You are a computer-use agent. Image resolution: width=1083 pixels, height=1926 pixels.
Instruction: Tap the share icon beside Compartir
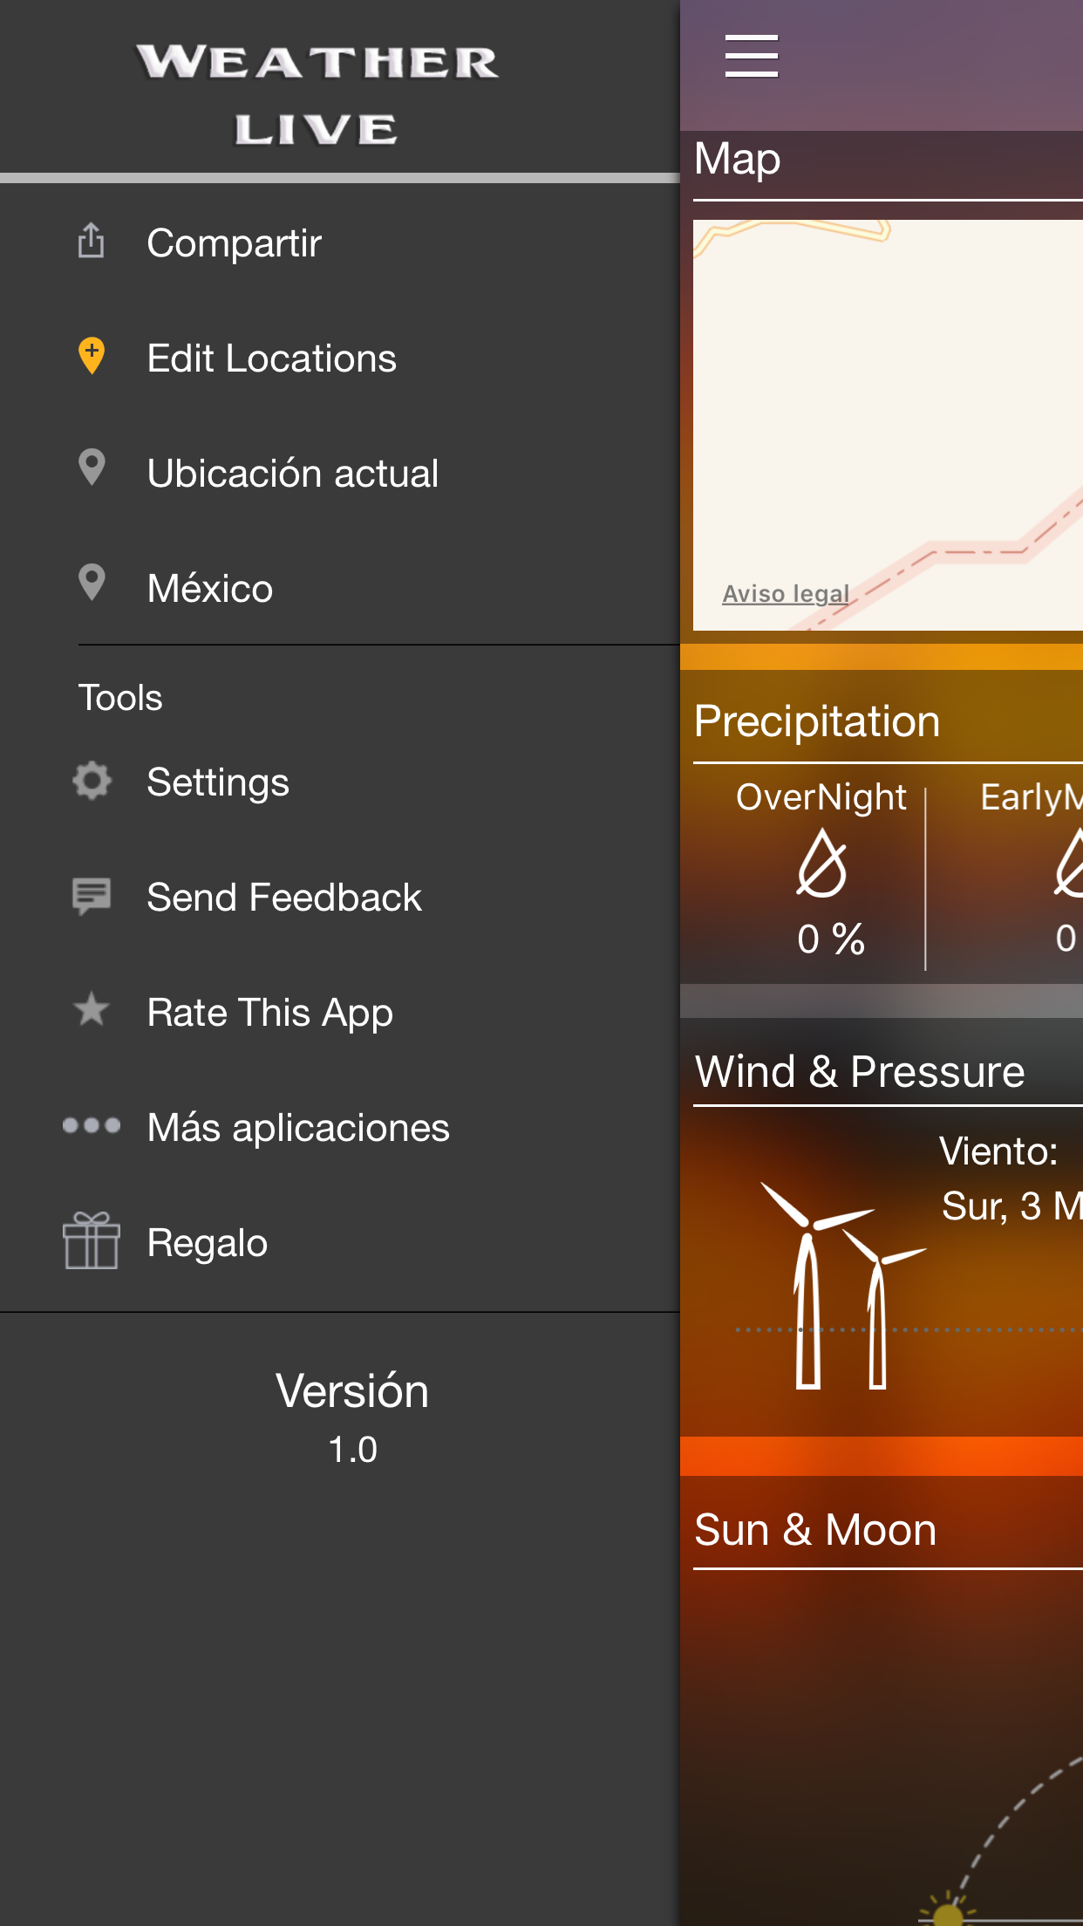click(x=92, y=241)
